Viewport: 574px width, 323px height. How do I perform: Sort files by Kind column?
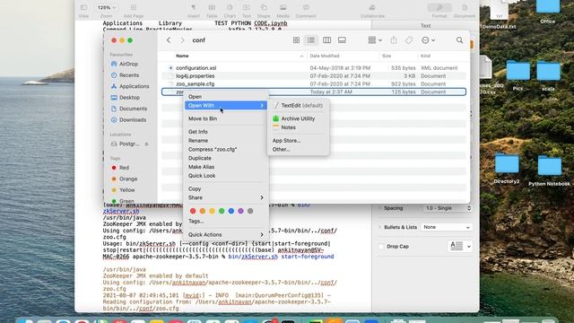(x=425, y=56)
